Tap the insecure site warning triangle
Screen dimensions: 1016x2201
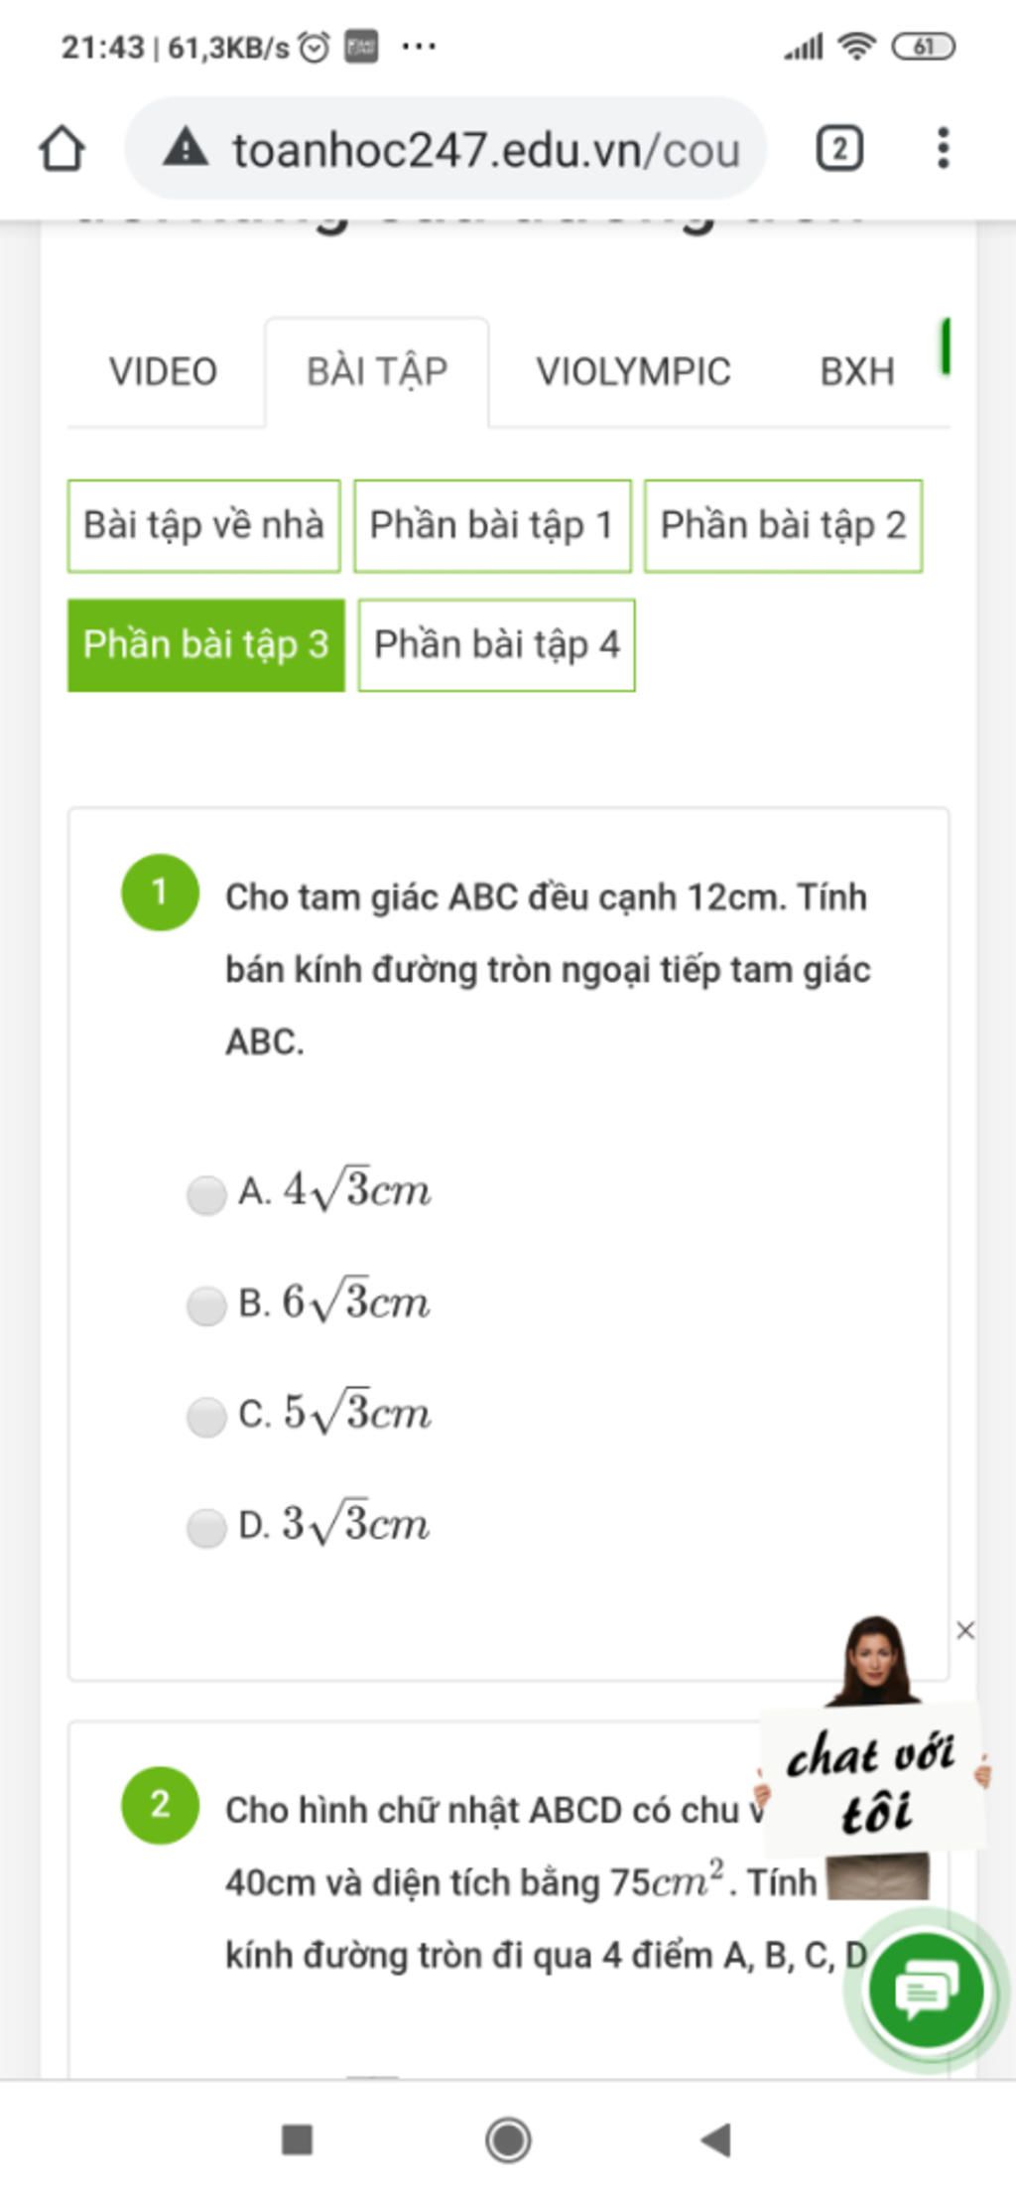186,149
